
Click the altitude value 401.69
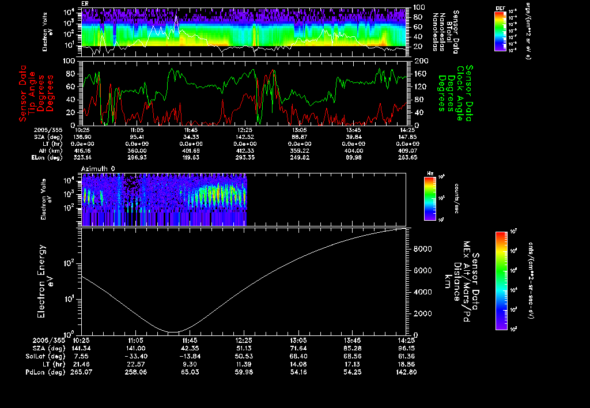pyautogui.click(x=191, y=150)
